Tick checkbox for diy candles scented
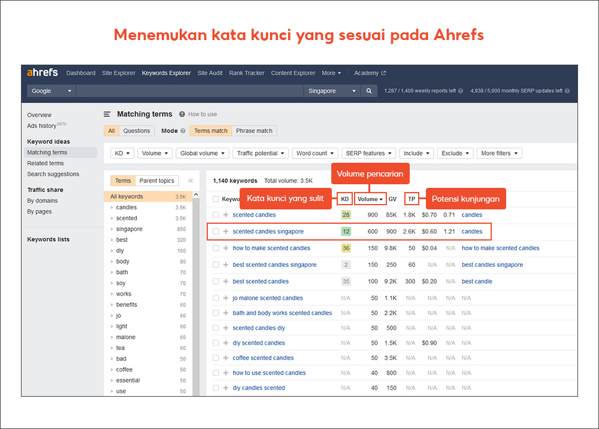Image resolution: width=599 pixels, height=429 pixels. [x=216, y=388]
